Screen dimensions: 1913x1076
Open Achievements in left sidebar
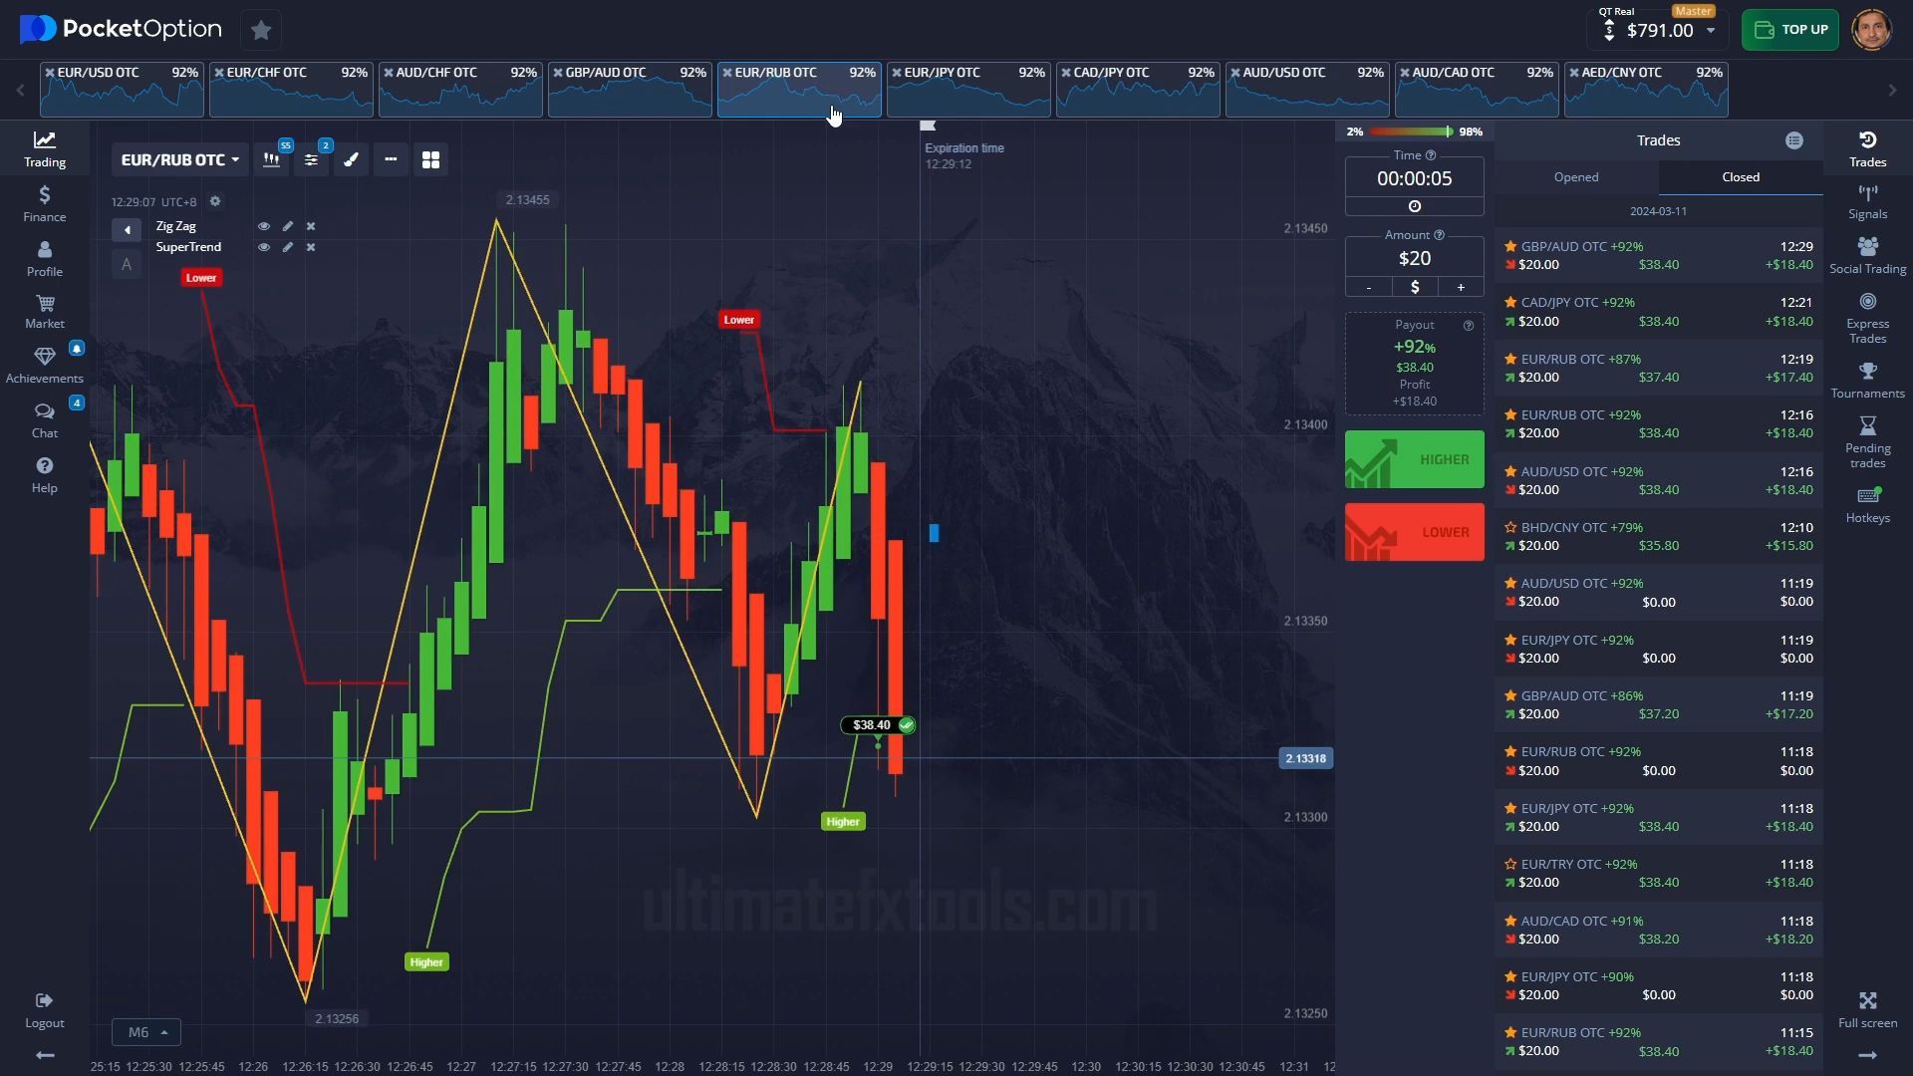[44, 365]
